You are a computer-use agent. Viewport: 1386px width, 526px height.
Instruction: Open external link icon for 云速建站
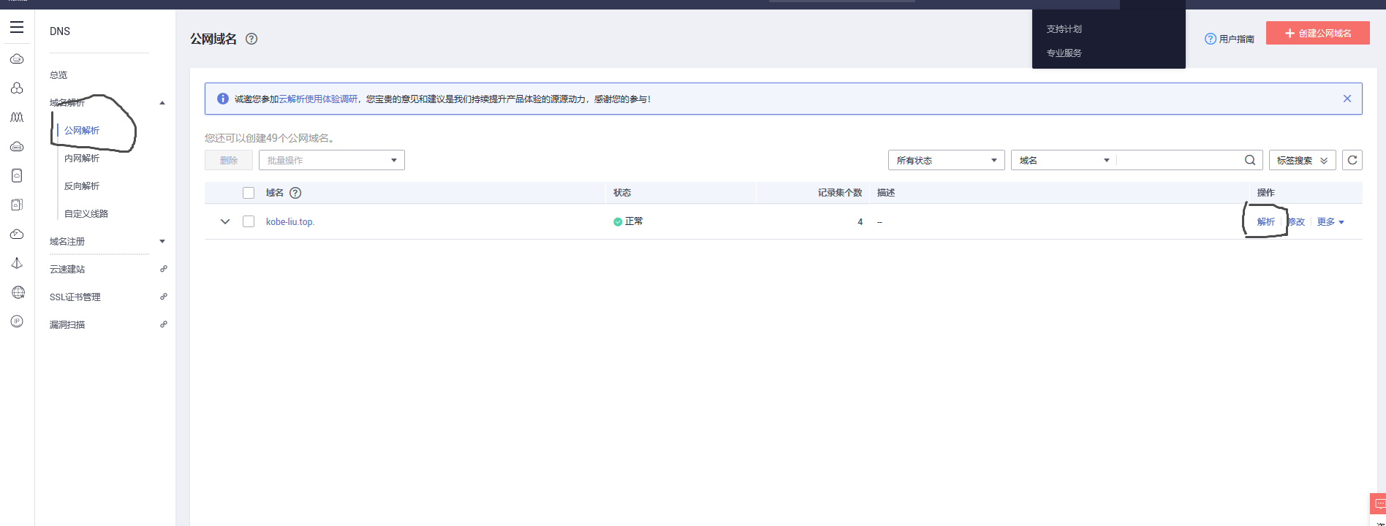[164, 269]
